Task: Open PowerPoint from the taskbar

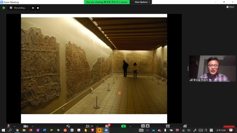Action: pos(31,130)
